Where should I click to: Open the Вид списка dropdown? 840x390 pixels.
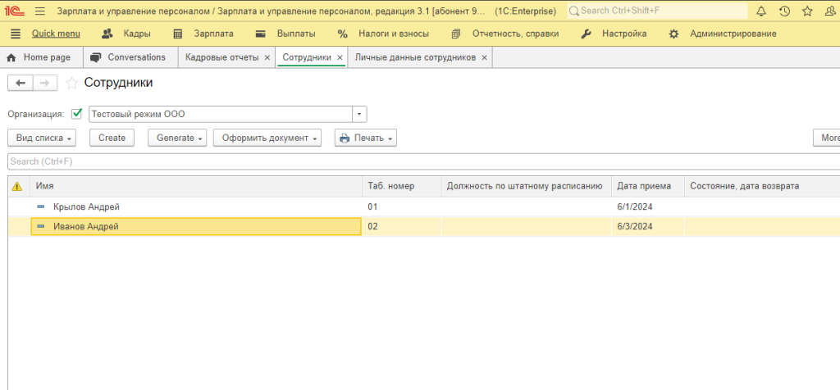click(45, 138)
